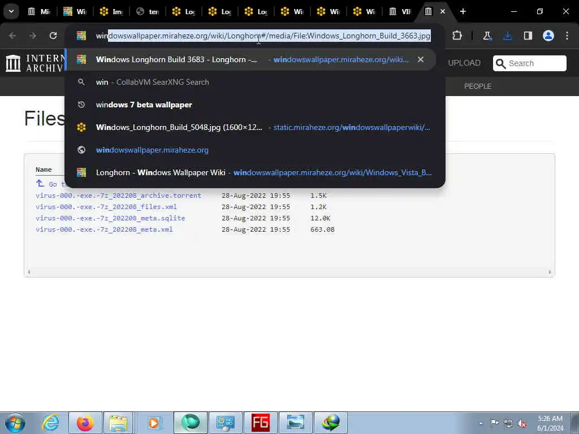Open a new browser tab

[463, 11]
